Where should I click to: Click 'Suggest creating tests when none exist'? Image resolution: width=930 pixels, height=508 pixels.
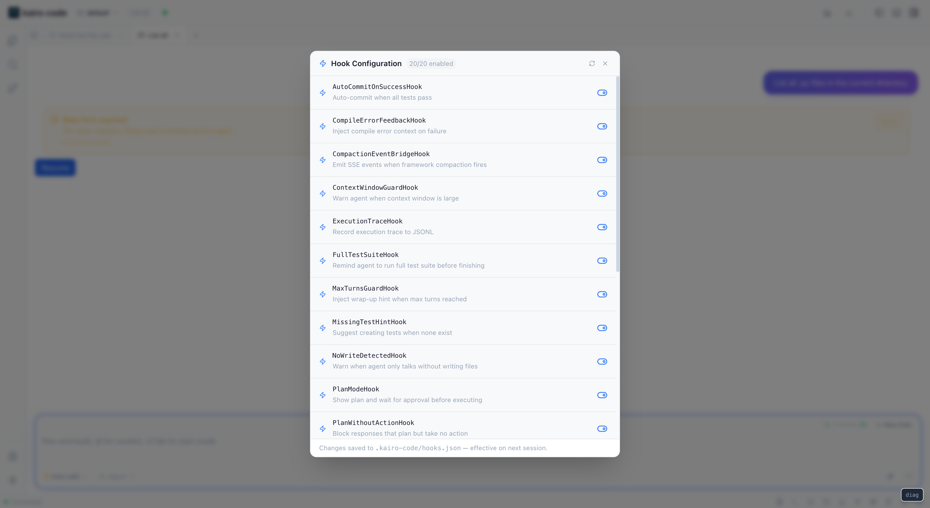(392, 332)
